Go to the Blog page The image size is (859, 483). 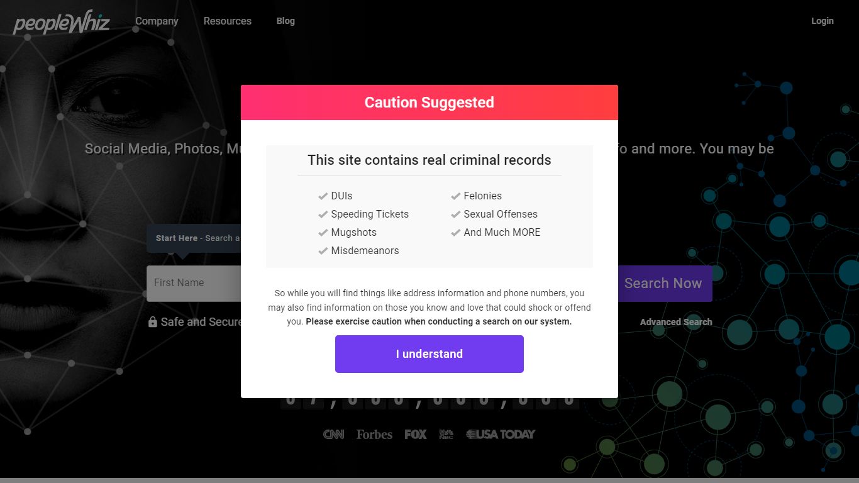click(285, 21)
